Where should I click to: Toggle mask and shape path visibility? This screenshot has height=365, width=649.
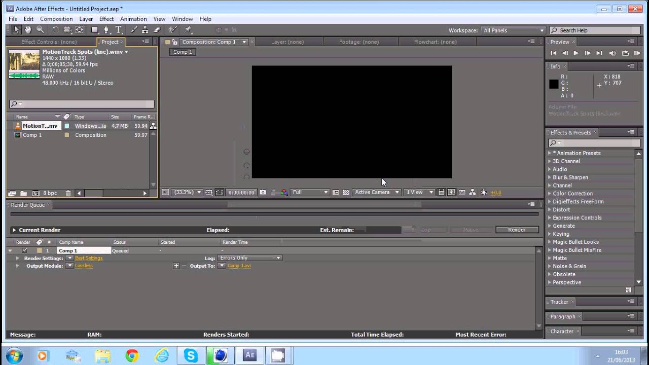219,193
